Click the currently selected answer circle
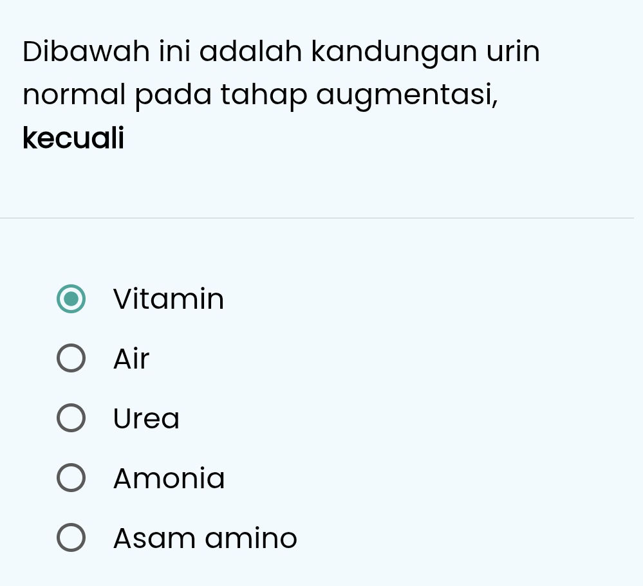 coord(71,298)
